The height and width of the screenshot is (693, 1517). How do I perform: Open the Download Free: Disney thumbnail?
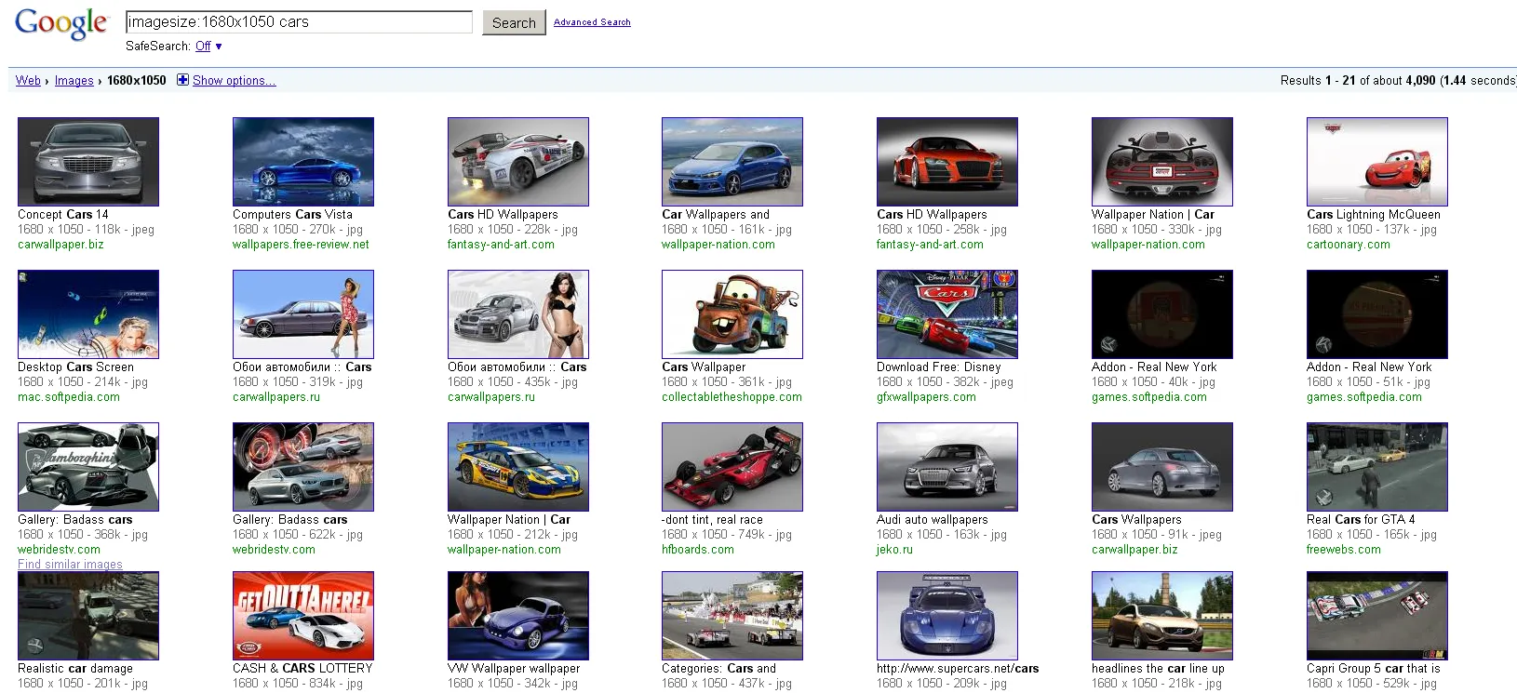coord(947,314)
